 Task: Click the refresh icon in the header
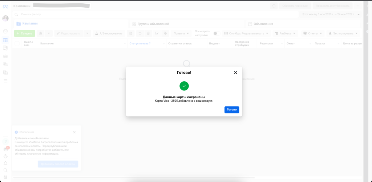click(274, 6)
